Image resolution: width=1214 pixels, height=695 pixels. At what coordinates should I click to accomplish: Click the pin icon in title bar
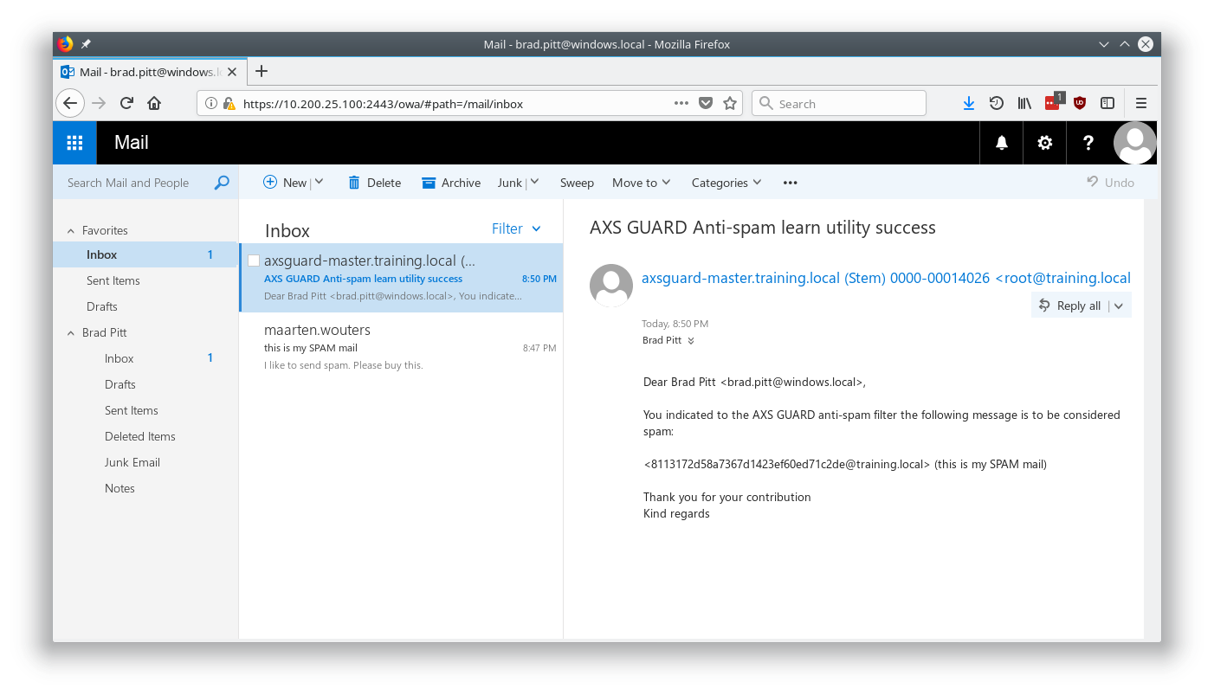click(87, 44)
